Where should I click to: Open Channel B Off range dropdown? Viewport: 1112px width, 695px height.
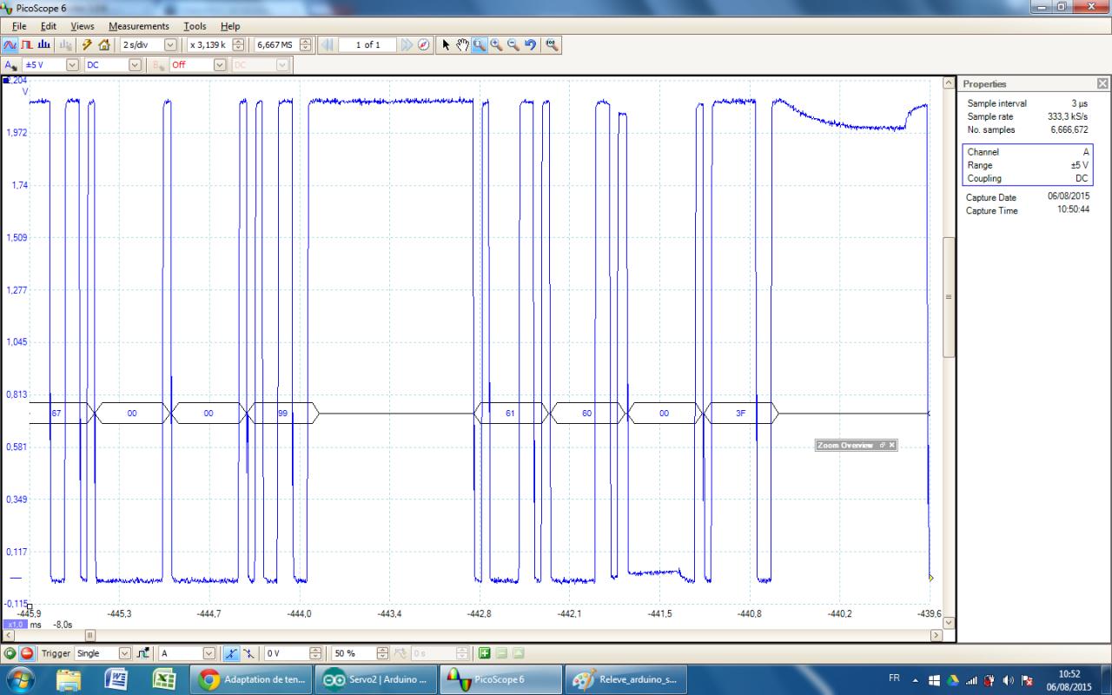pyautogui.click(x=219, y=65)
